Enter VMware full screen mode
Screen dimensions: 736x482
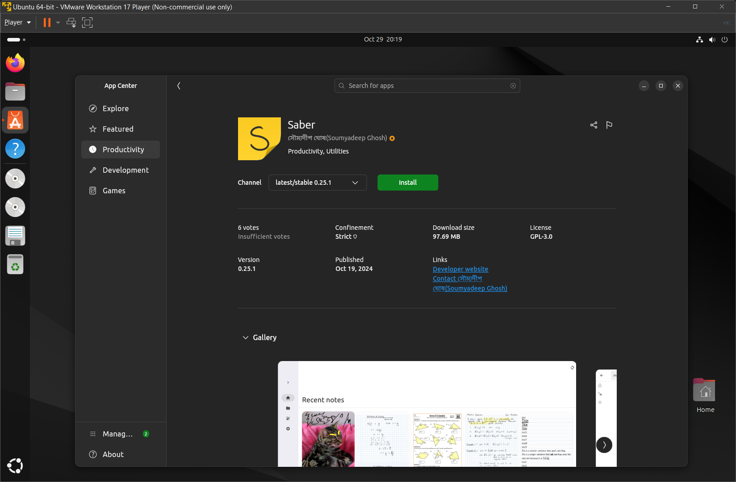click(x=88, y=22)
